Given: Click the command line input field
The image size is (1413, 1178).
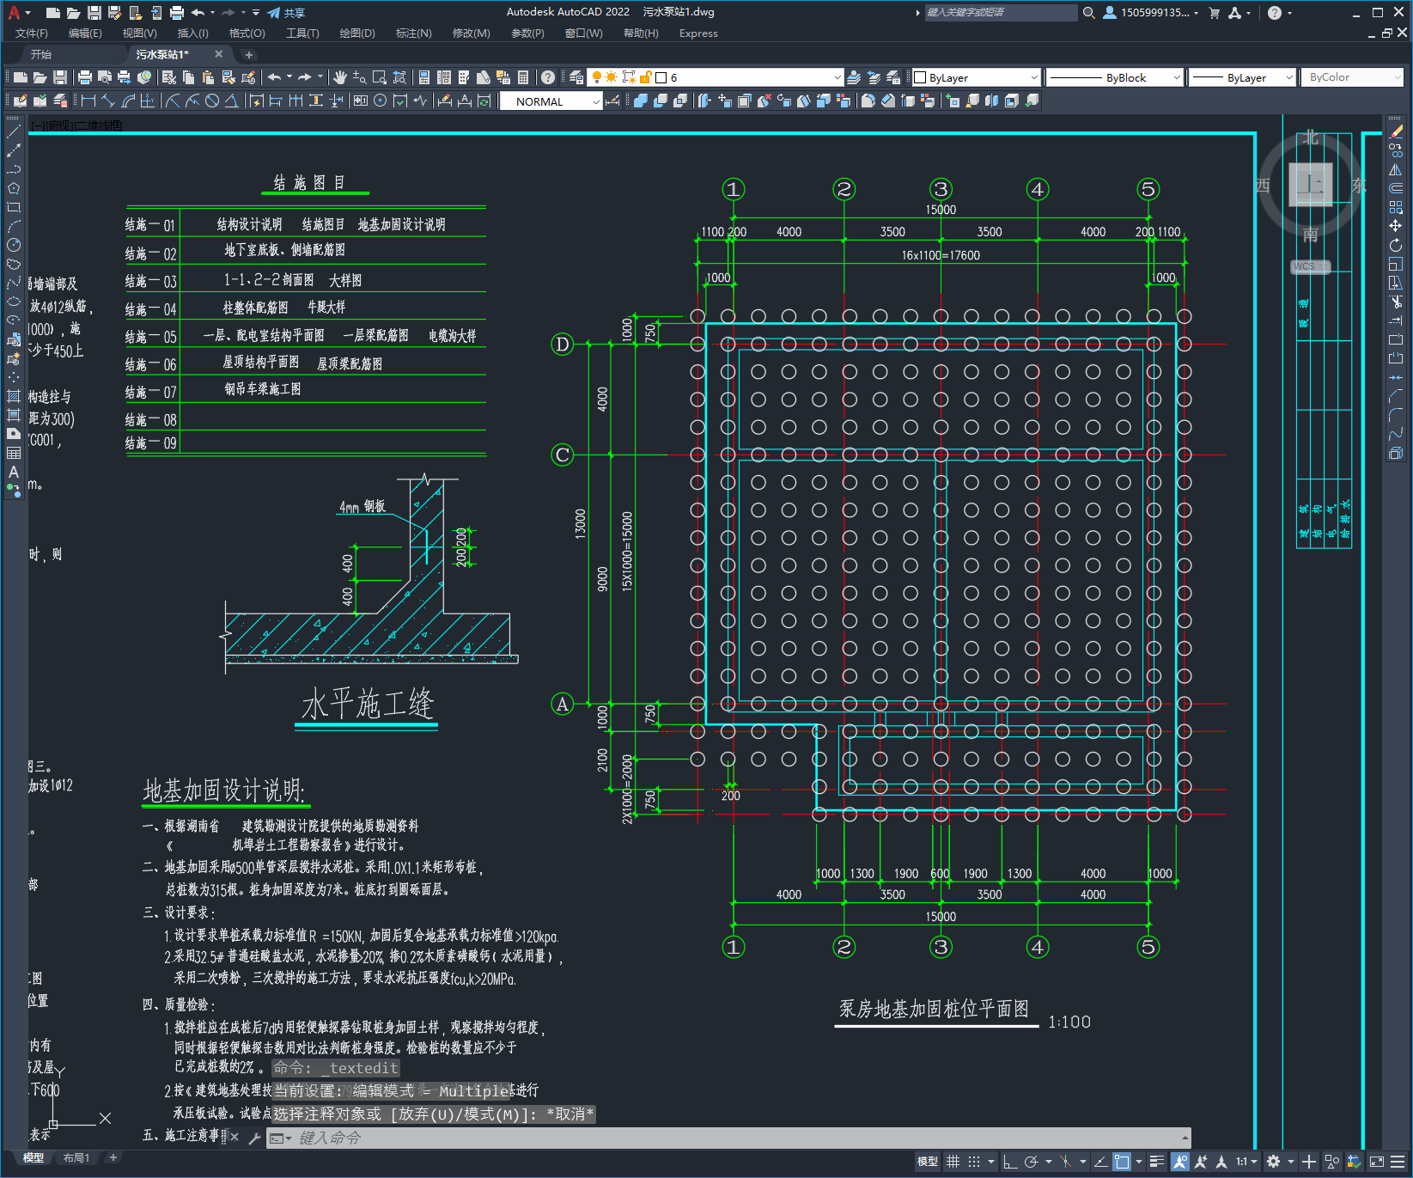Looking at the screenshot, I should click(728, 1138).
